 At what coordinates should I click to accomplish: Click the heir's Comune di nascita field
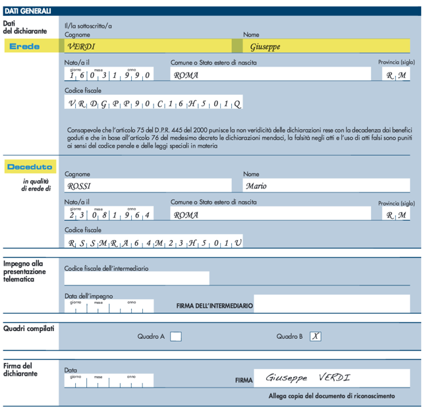tap(270, 74)
